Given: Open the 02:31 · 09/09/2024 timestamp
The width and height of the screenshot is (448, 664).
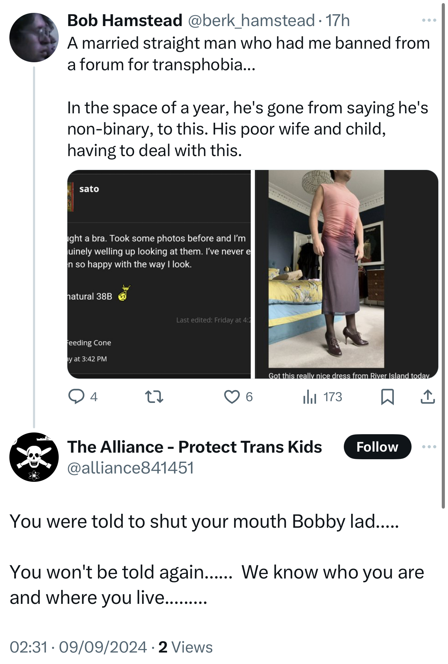Looking at the screenshot, I should (x=78, y=647).
